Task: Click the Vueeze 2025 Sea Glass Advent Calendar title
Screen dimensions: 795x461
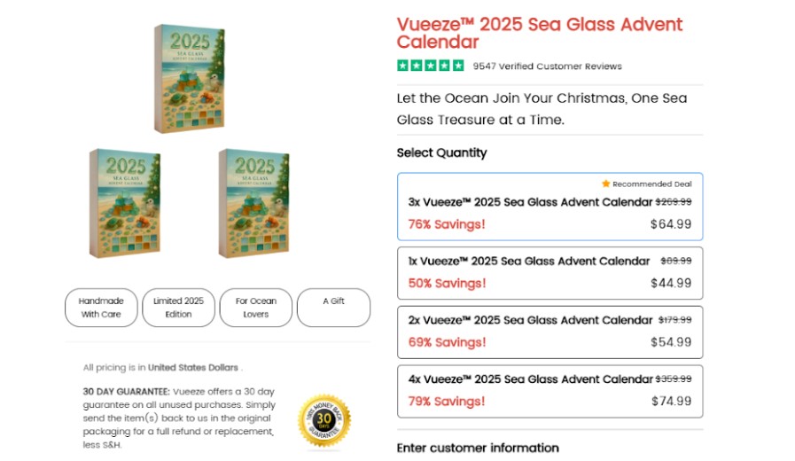Action: [540, 33]
